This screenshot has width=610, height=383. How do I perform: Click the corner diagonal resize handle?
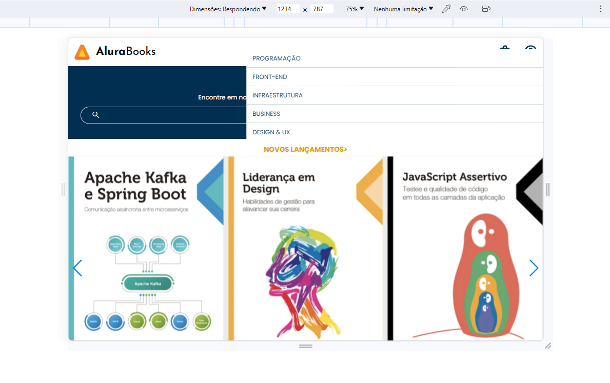click(548, 346)
